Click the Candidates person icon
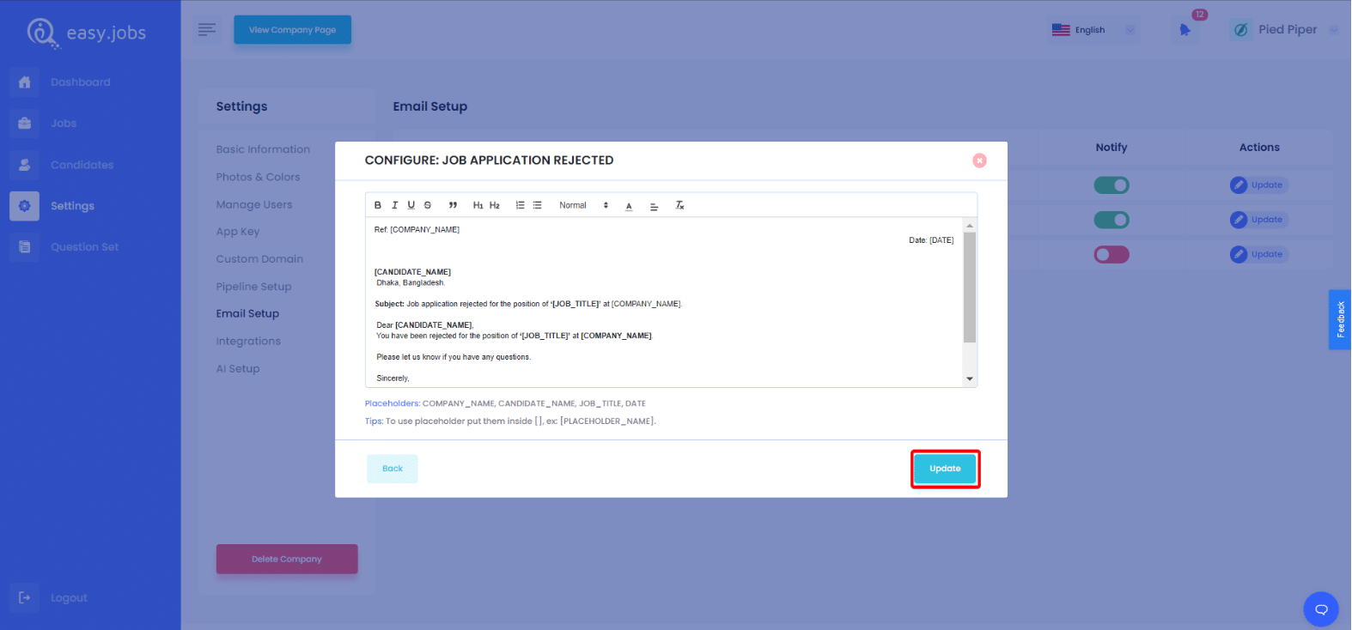Screen dimensions: 1352x630 tap(24, 165)
